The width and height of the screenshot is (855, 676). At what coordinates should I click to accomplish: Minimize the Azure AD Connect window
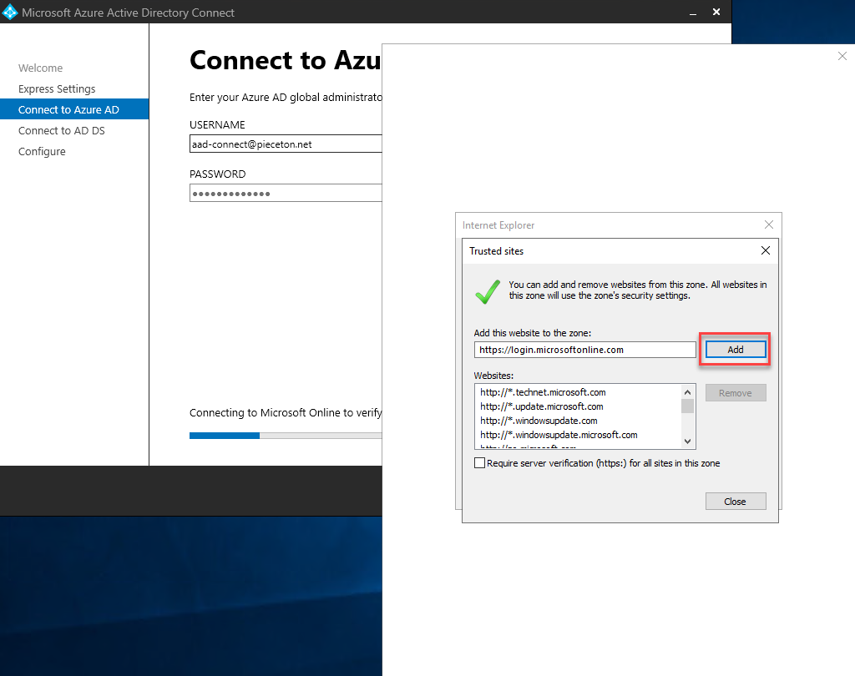pos(693,13)
